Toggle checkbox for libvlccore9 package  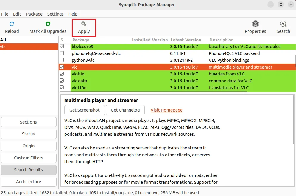pos(62,46)
